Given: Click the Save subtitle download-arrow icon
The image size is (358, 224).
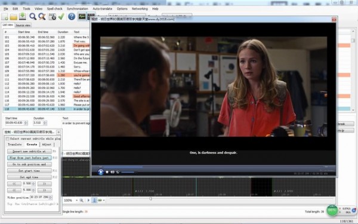Looking at the screenshot, I should click(23, 17).
